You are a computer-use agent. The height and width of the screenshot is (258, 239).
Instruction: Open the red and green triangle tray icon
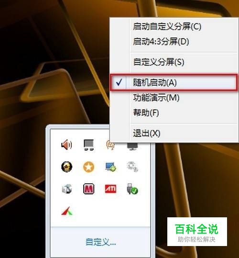click(x=67, y=211)
